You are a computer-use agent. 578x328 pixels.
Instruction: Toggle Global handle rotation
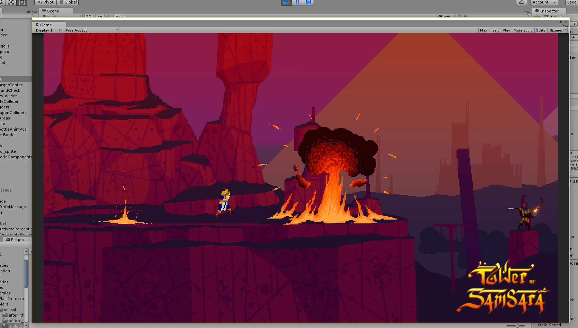point(68,2)
